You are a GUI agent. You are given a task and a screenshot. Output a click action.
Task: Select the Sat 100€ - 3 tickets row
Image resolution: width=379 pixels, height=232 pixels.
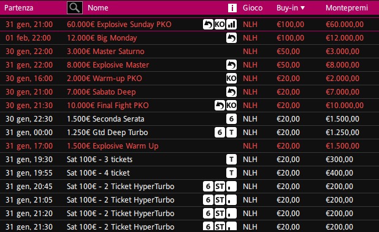[189, 160]
